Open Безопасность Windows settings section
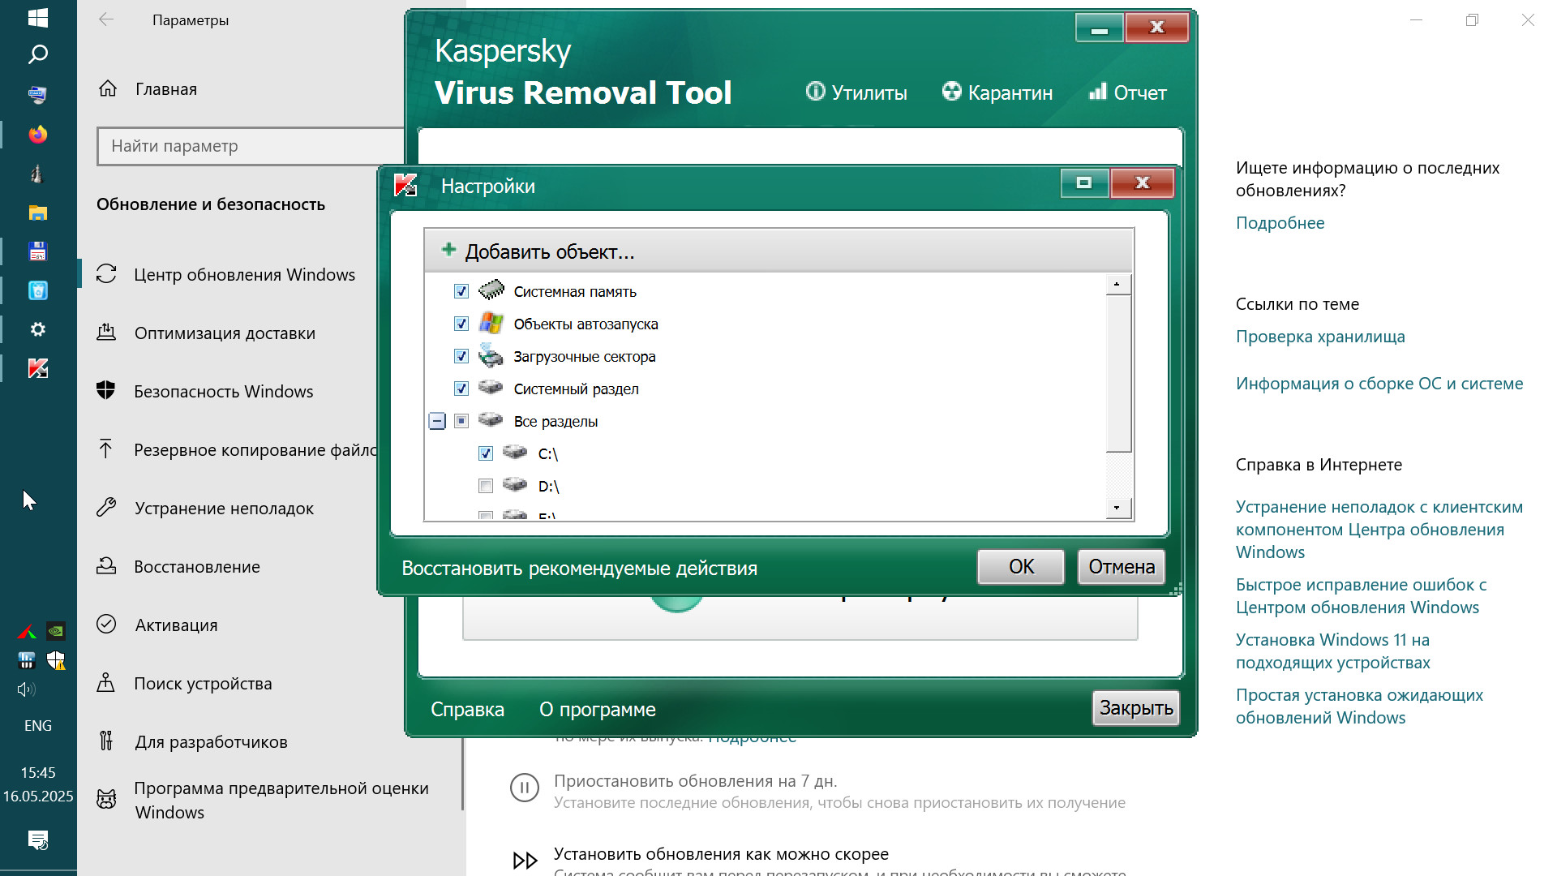This screenshot has height=876, width=1557. tap(223, 392)
